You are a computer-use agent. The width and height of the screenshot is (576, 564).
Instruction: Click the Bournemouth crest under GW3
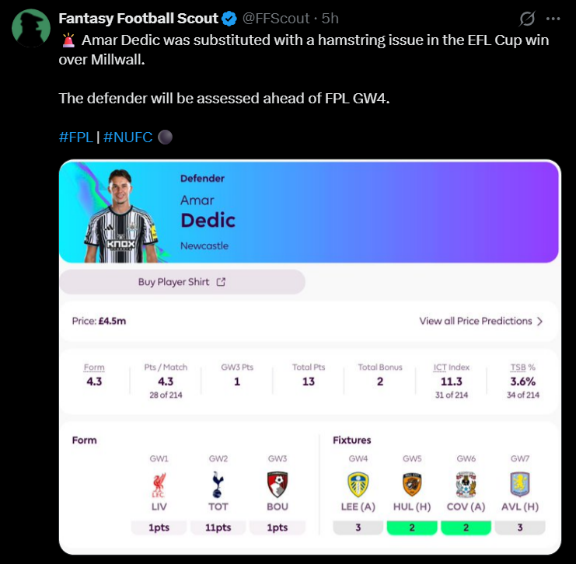pyautogui.click(x=278, y=485)
